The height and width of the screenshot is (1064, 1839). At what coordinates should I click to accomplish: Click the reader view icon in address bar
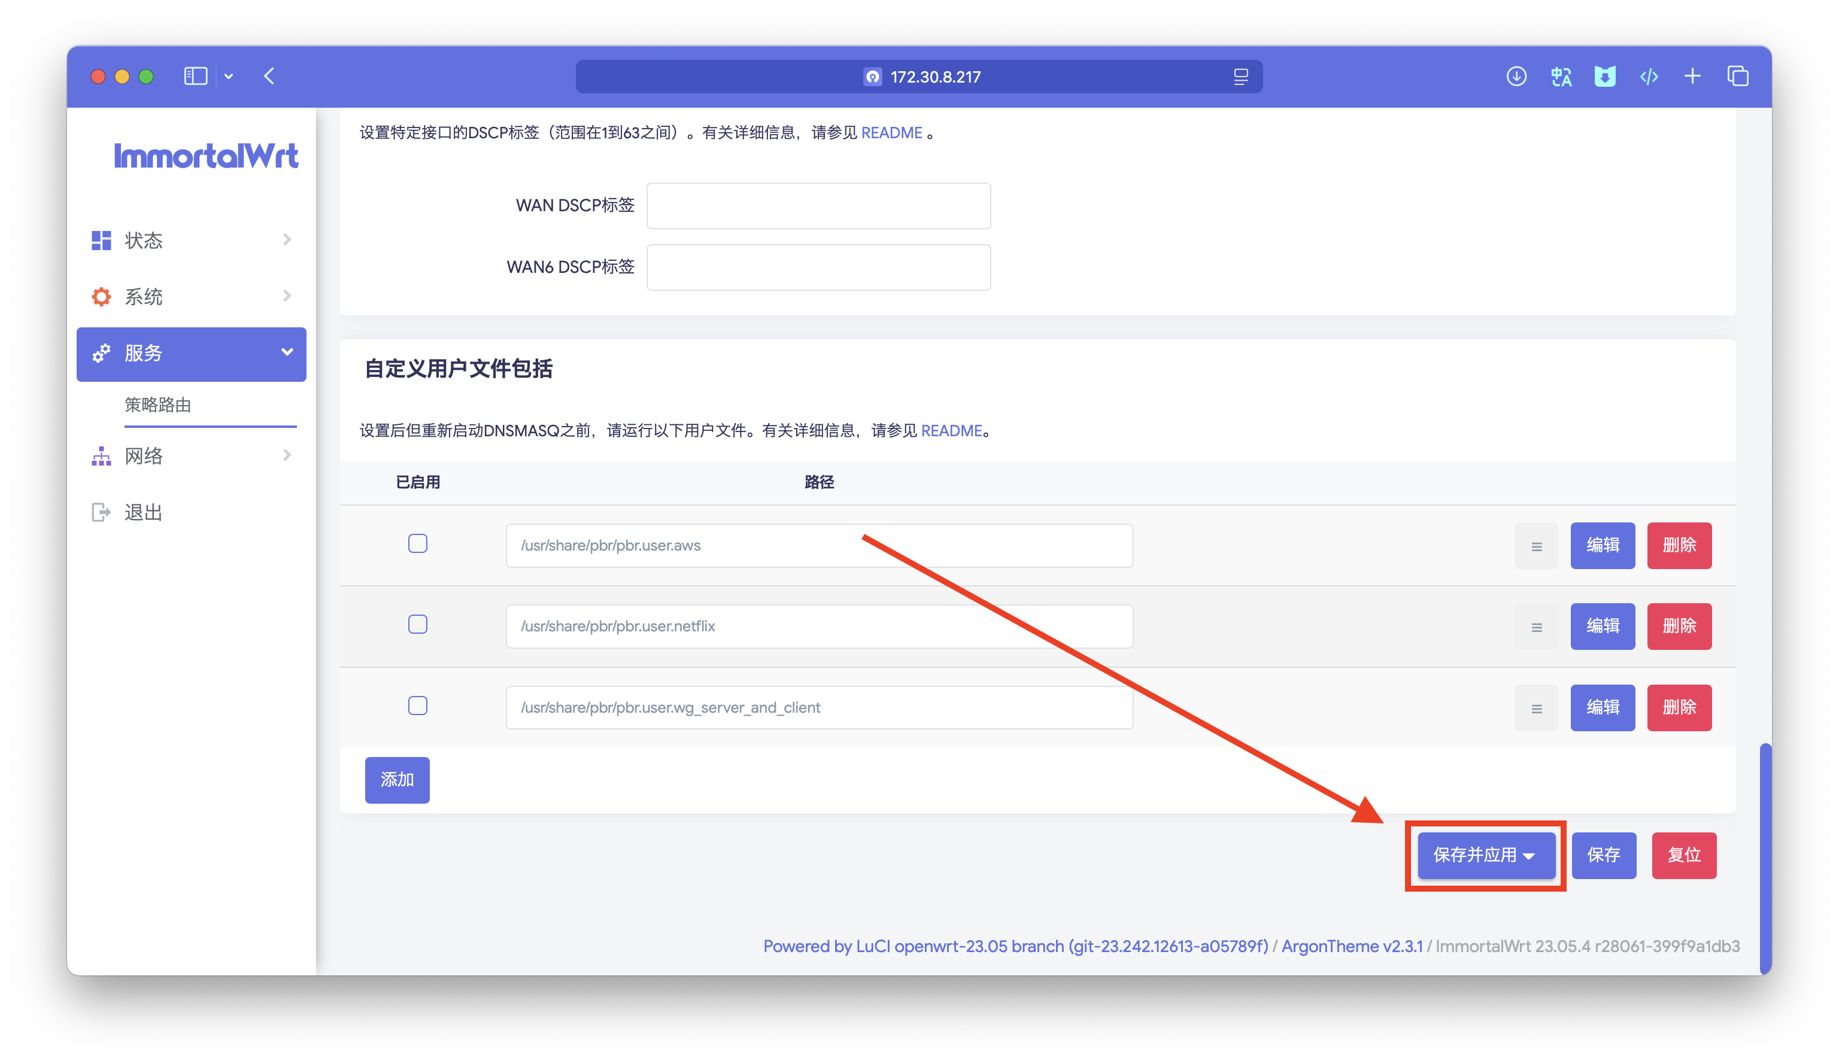pyautogui.click(x=1240, y=77)
